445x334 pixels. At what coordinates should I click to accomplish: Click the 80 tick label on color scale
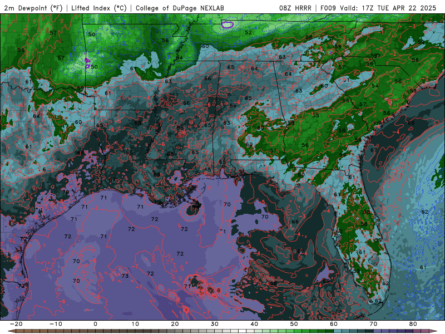(x=413, y=324)
